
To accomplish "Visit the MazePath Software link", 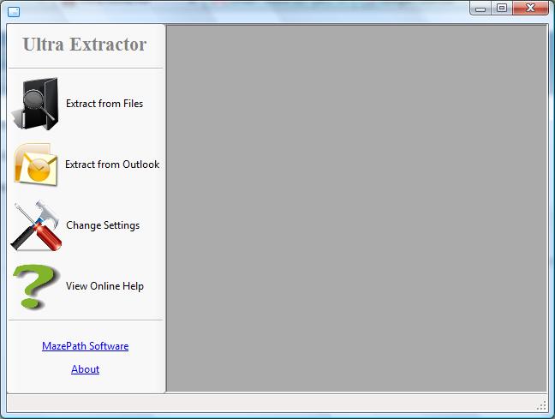I will pos(86,346).
